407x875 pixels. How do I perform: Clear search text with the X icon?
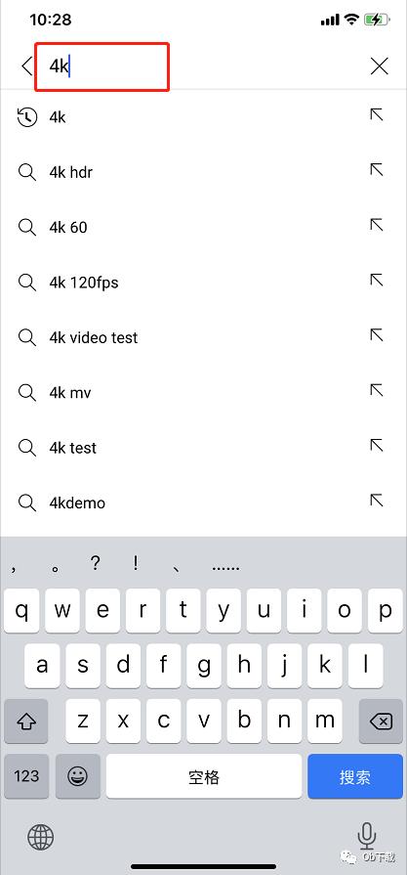coord(379,66)
